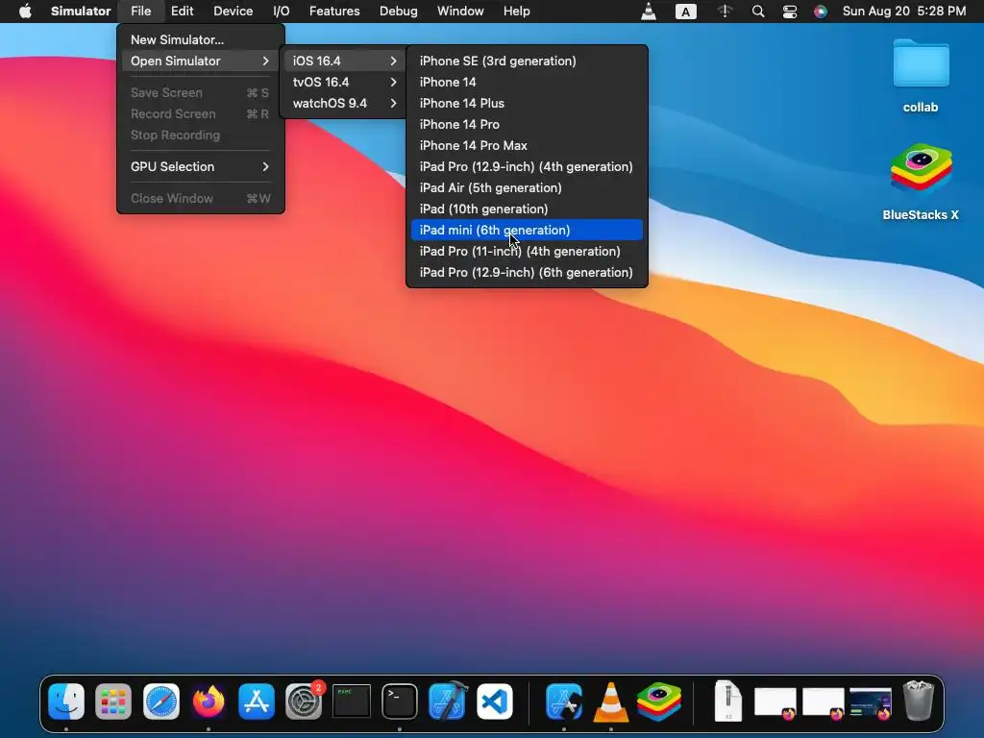Click the Simulator app icon in dock
This screenshot has height=738, width=984.
tap(563, 701)
